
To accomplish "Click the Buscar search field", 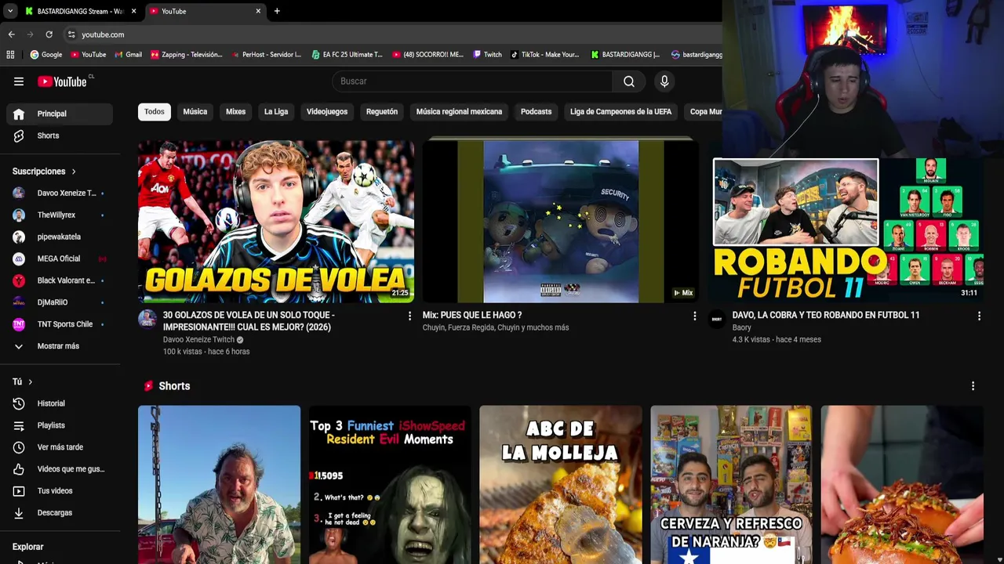I will point(472,81).
